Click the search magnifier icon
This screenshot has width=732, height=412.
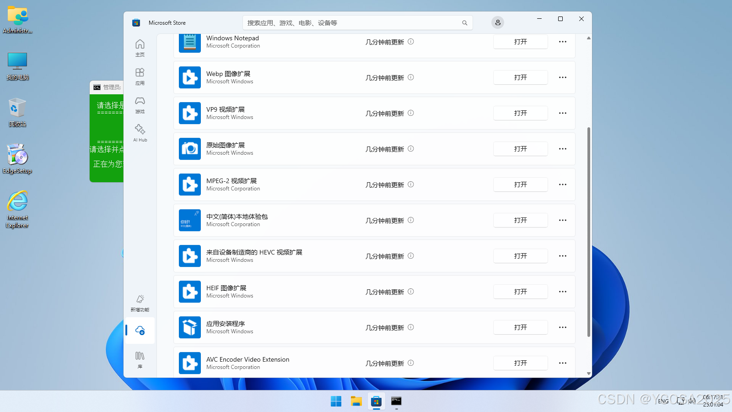click(x=465, y=23)
